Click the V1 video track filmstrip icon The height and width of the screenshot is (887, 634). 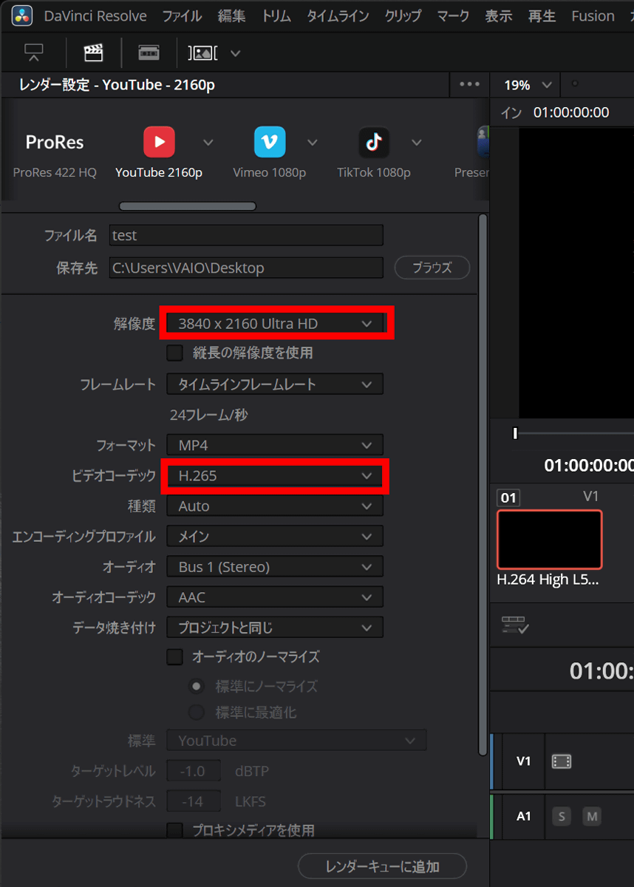[x=562, y=761]
